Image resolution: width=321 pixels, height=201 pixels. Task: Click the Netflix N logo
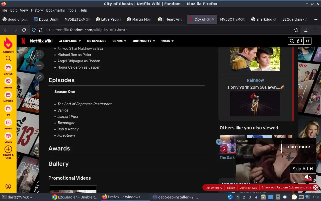[x=23, y=41]
